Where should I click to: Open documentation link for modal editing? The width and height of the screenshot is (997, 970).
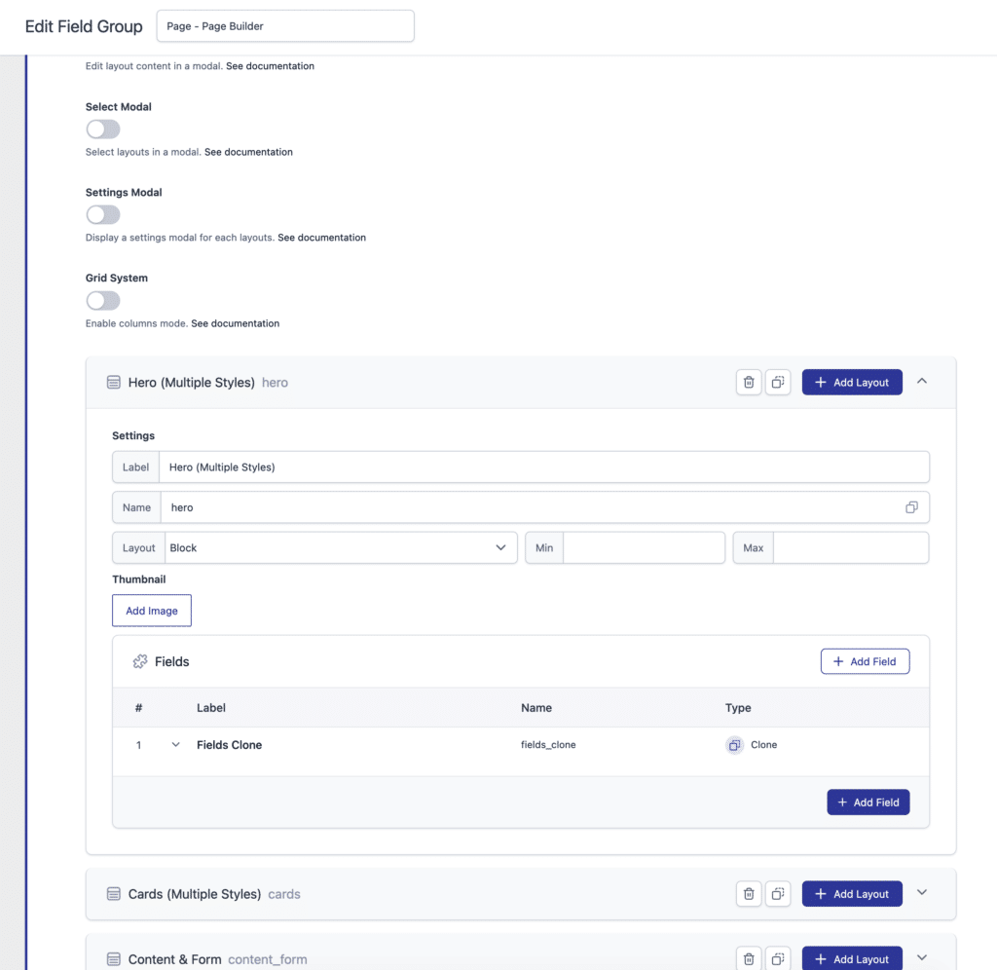(270, 66)
